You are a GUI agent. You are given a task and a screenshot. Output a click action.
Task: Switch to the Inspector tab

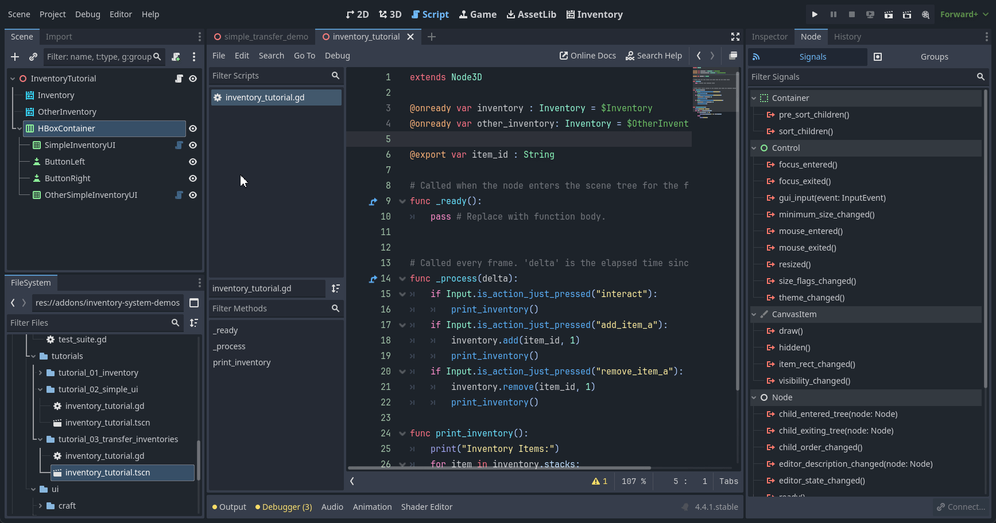point(769,37)
